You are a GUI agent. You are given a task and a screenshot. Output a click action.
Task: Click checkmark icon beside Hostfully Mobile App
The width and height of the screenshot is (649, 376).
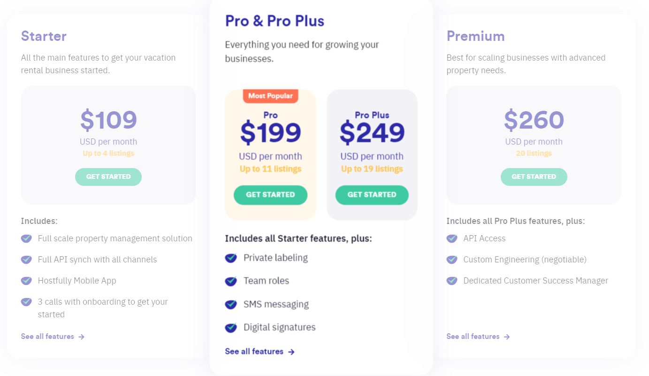tap(26, 281)
